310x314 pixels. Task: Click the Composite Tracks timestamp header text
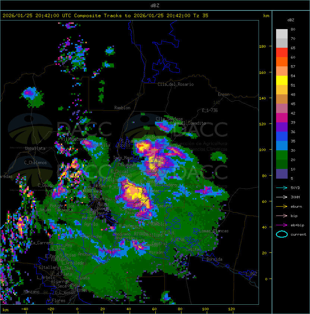pos(105,16)
